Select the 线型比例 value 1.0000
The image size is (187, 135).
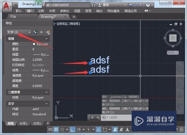pos(37,60)
